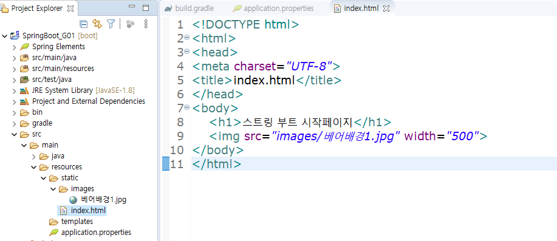Click the Project and External Dependencies icon

point(24,101)
